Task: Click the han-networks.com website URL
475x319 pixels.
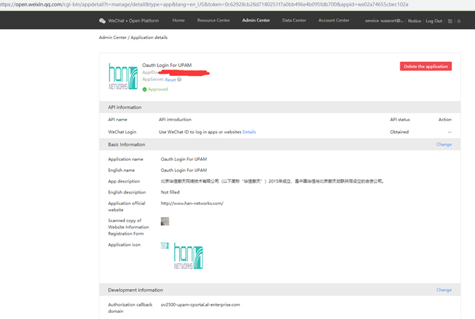Action: point(192,203)
